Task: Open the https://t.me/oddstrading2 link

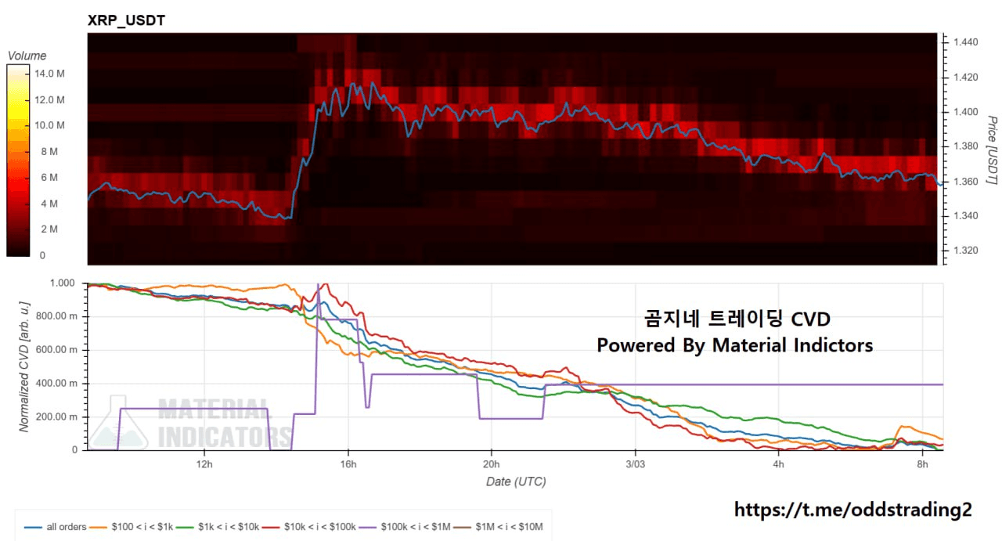Action: [x=852, y=510]
